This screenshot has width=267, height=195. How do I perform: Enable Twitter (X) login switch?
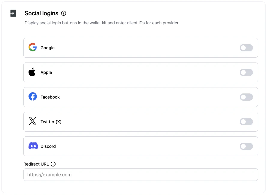246,122
